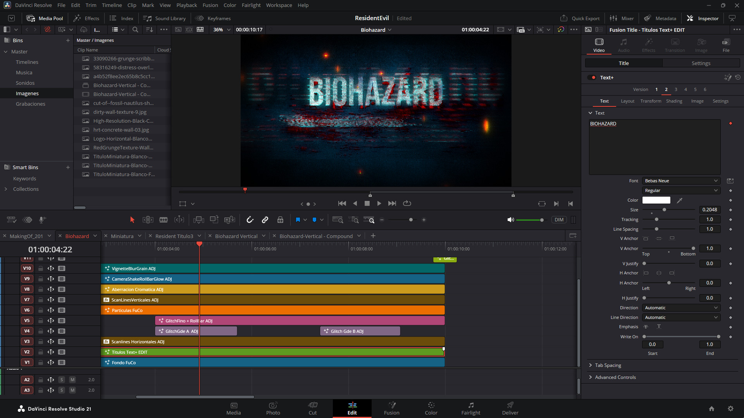
Task: Adjust the Size slider handle
Action: 664,210
